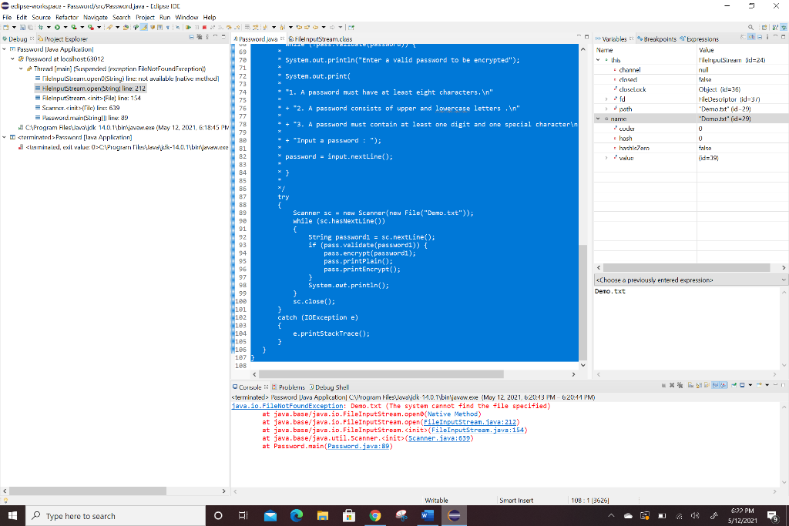Click Remove Launch icon in Console toolbar

click(x=672, y=385)
